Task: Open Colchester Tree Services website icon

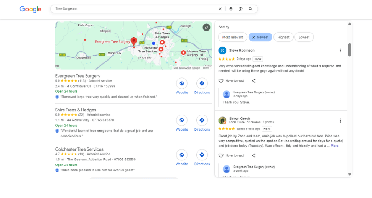Action: tap(182, 155)
